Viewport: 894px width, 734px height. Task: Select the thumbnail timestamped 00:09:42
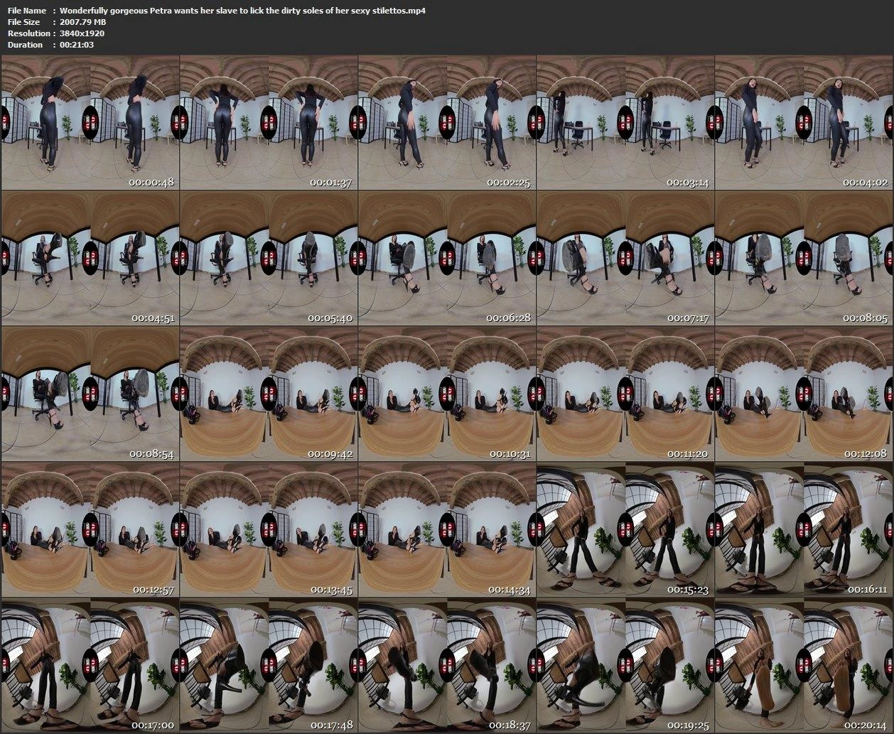point(268,394)
